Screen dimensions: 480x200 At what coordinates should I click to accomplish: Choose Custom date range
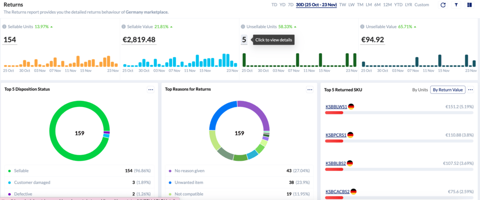(x=422, y=5)
